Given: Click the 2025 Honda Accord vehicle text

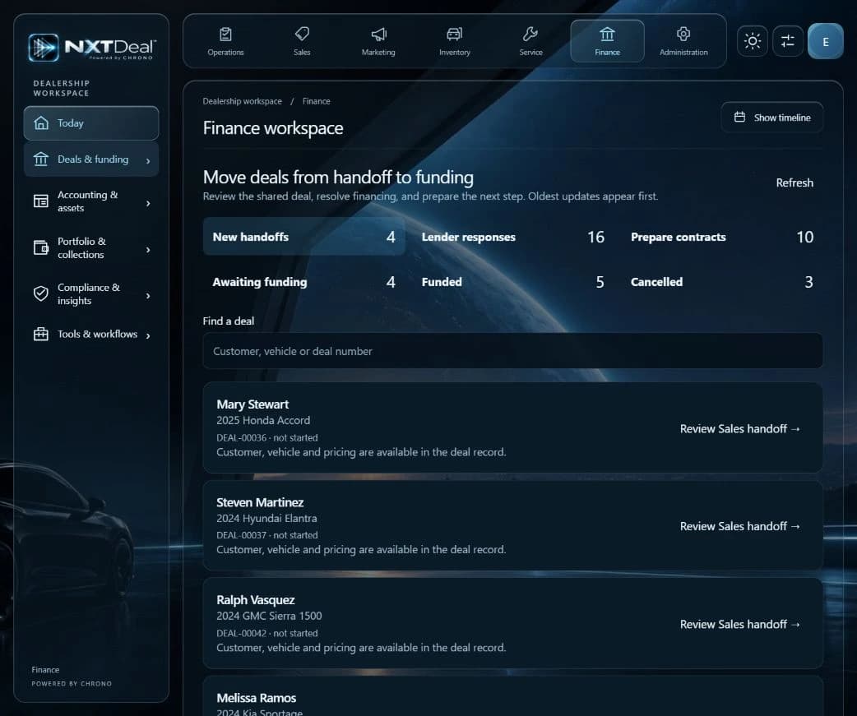Looking at the screenshot, I should (x=263, y=420).
